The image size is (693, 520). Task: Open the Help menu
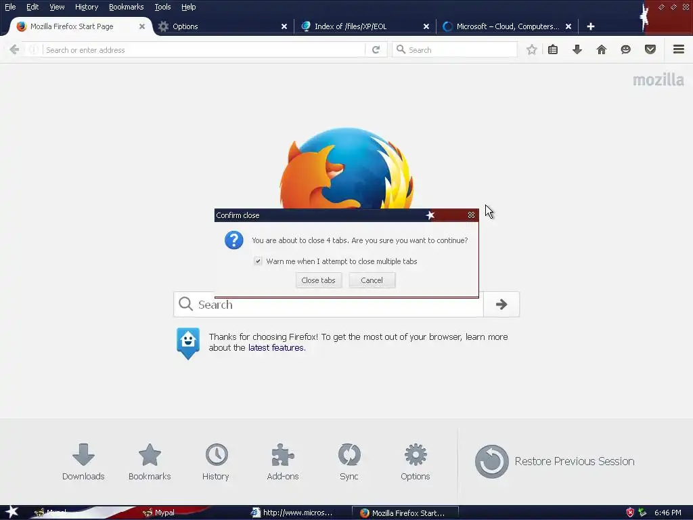[189, 7]
